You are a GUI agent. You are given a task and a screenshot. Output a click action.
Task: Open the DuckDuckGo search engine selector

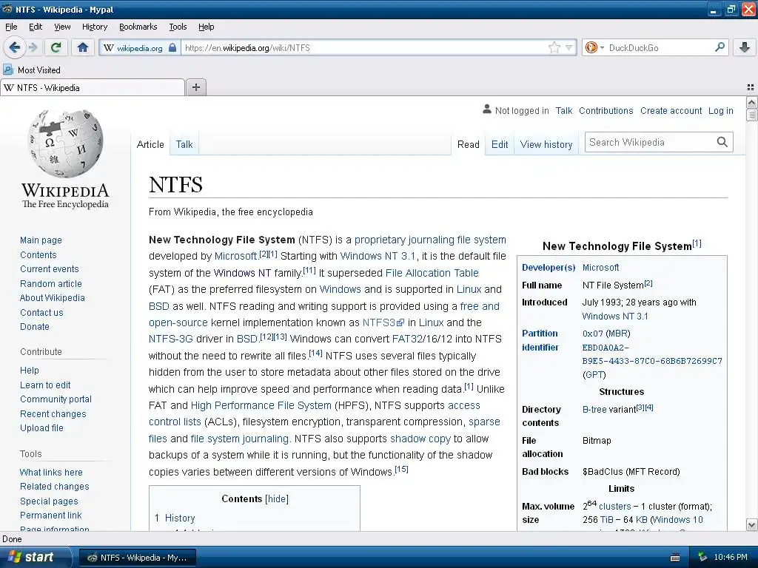point(594,47)
